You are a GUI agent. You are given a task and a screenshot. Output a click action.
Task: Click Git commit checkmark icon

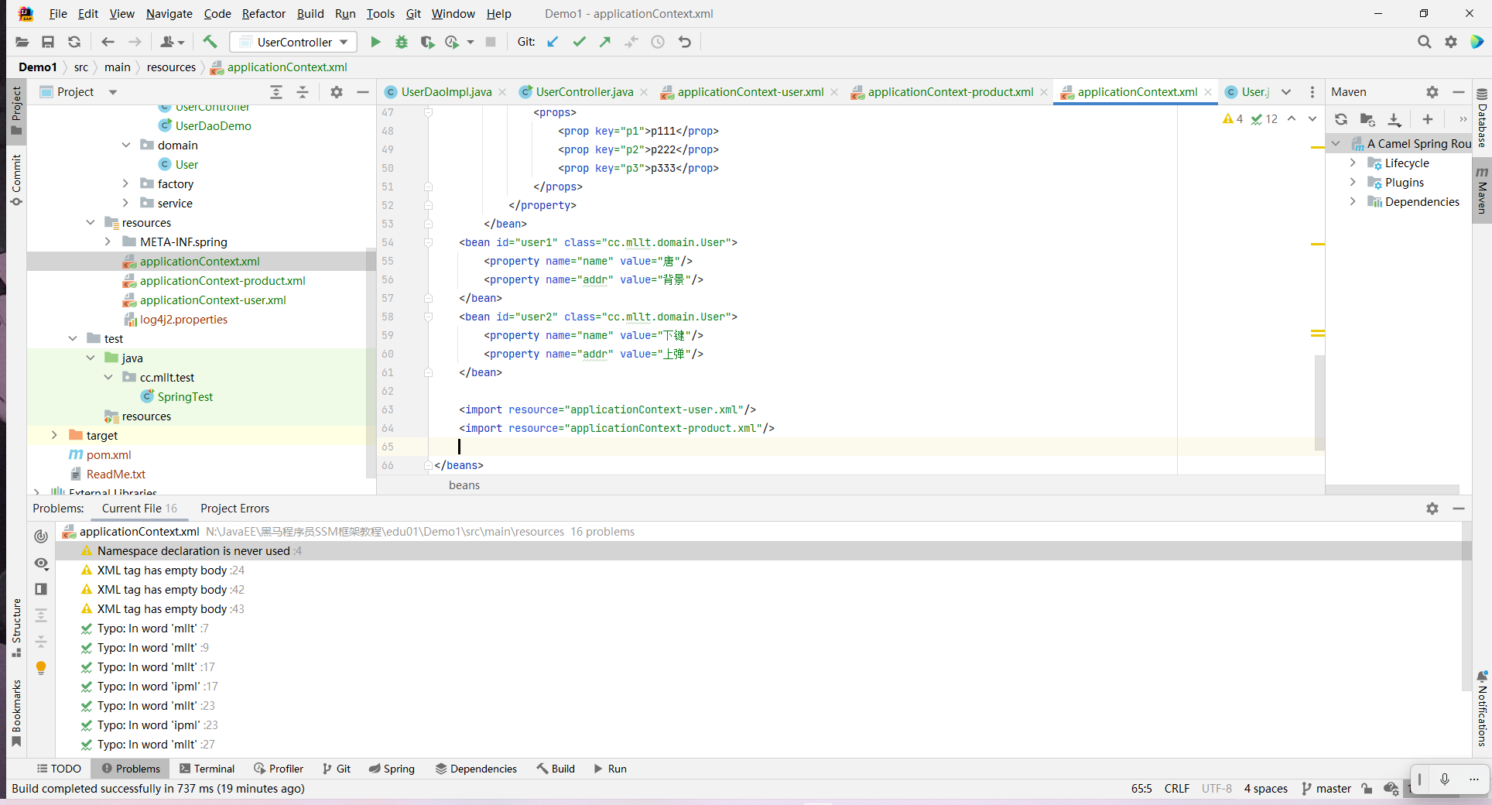coord(579,42)
